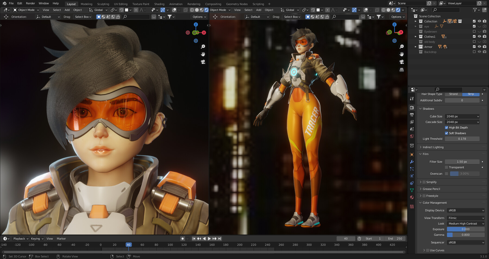Open the Keying menu in timeline
Image resolution: width=489 pixels, height=259 pixels.
coord(37,239)
